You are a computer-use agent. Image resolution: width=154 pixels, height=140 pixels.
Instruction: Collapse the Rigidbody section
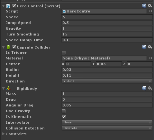coord(4,89)
